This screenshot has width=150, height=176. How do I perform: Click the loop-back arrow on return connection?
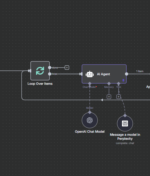(x=102, y=100)
